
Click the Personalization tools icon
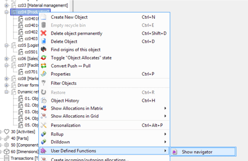tap(44, 125)
